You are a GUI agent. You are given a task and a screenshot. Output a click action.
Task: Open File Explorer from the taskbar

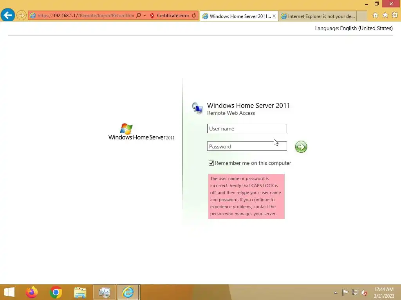80,292
